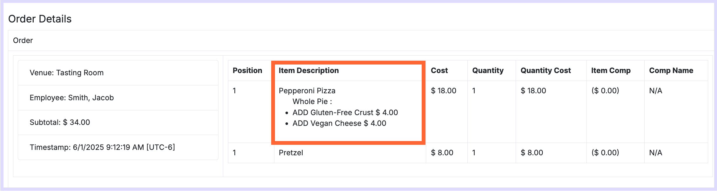Screen dimensions: 717x191
Task: Click the Venue: Tasting Room row
Action: point(118,73)
